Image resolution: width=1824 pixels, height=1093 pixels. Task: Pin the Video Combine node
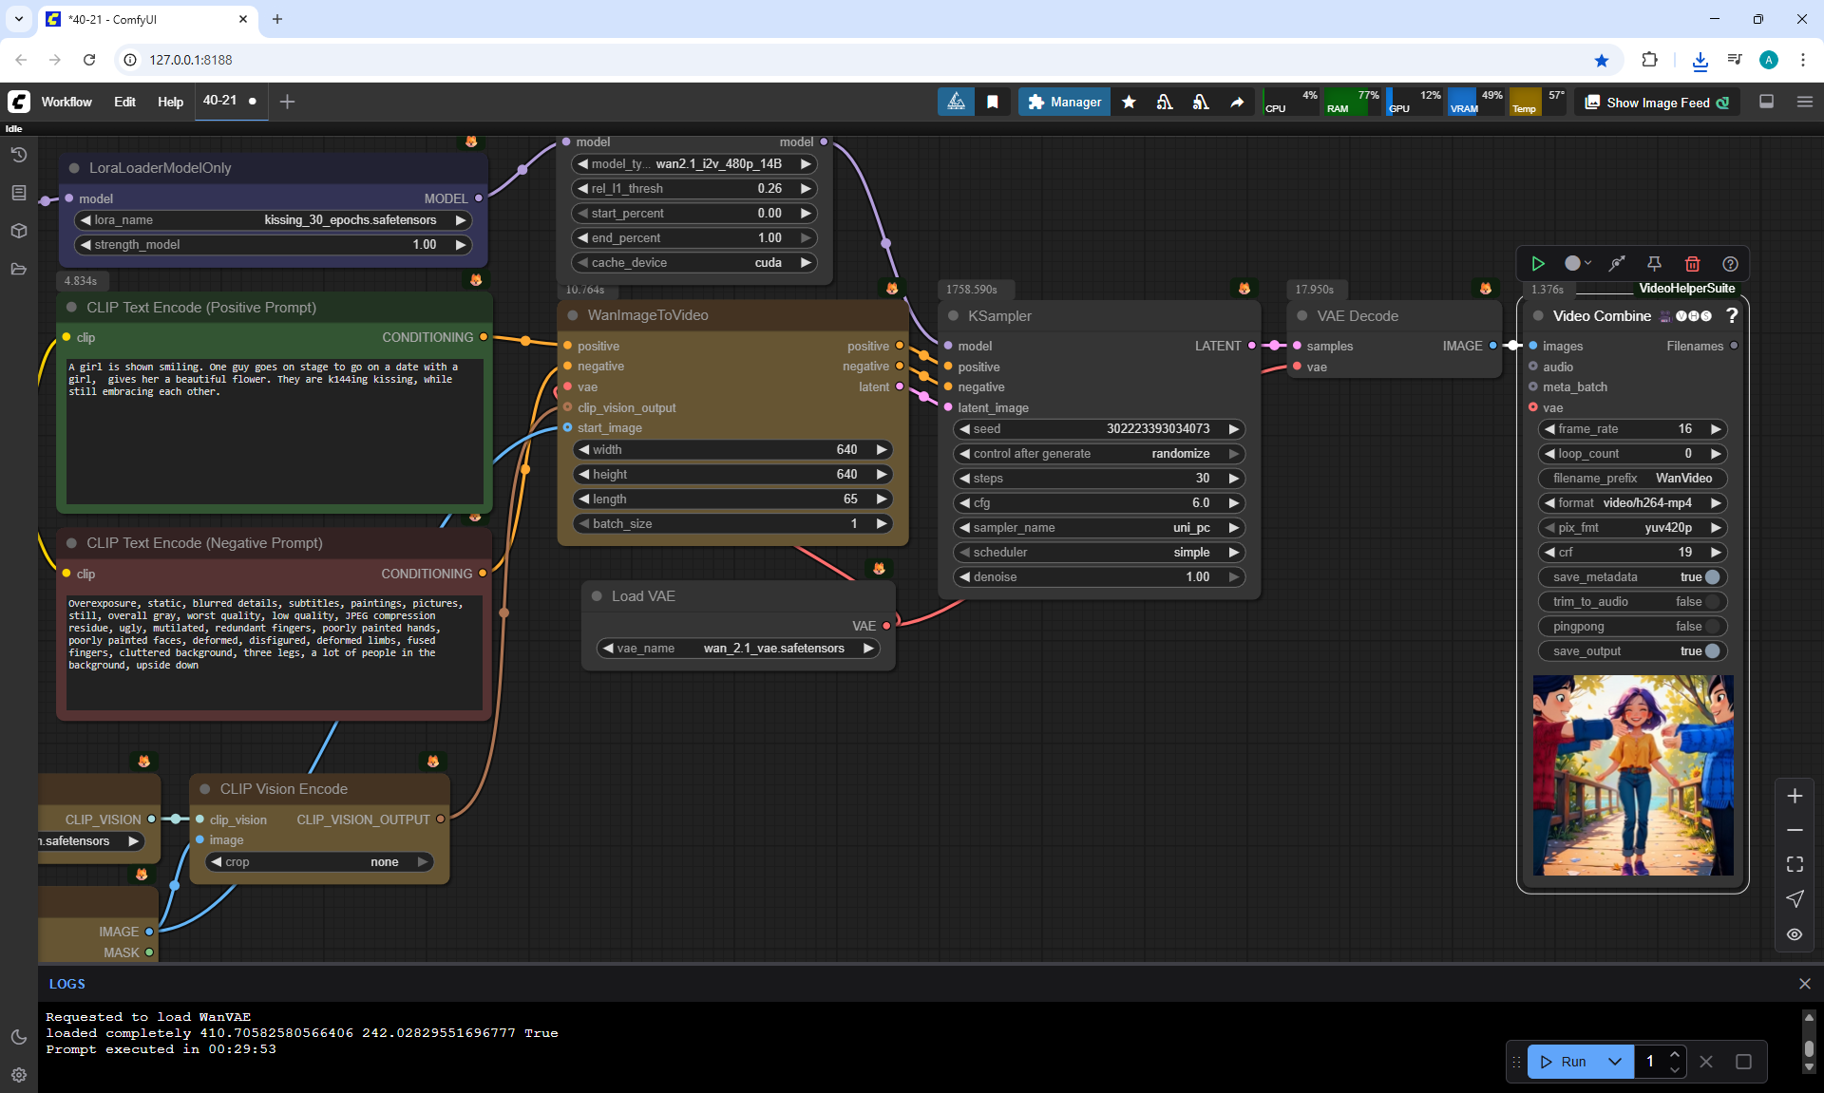[x=1654, y=264]
